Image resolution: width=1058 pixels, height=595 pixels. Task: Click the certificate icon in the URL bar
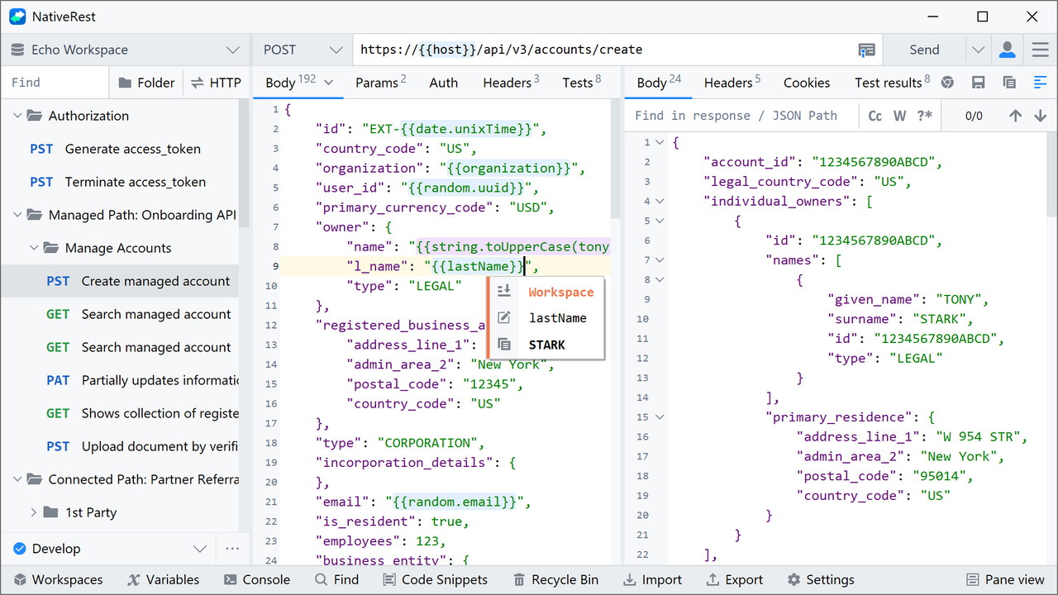(865, 50)
